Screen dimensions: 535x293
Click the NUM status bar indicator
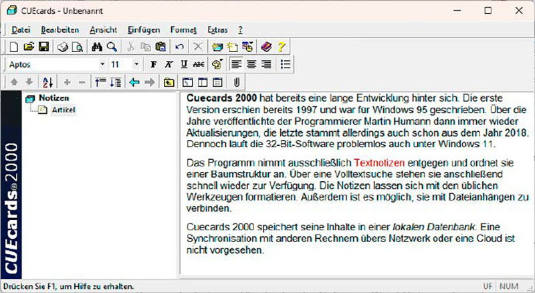click(x=509, y=286)
